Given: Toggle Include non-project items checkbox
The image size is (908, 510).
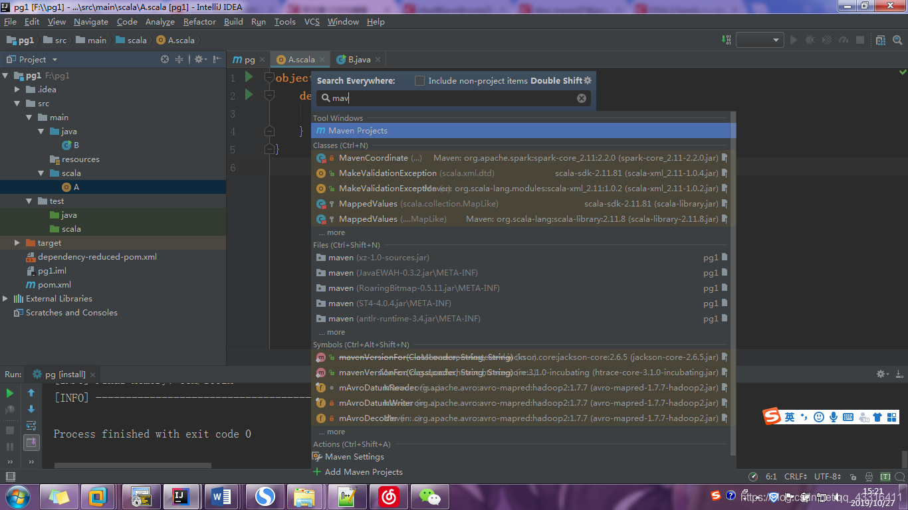Looking at the screenshot, I should click(x=419, y=80).
